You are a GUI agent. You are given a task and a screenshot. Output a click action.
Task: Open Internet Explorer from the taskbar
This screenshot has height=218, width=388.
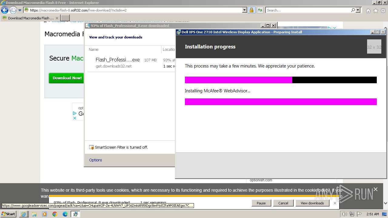(x=24, y=214)
